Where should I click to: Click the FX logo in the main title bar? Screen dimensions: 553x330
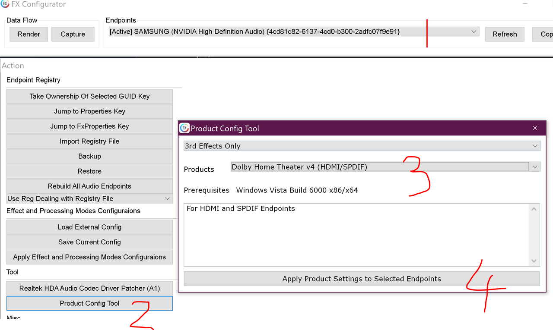(x=5, y=4)
